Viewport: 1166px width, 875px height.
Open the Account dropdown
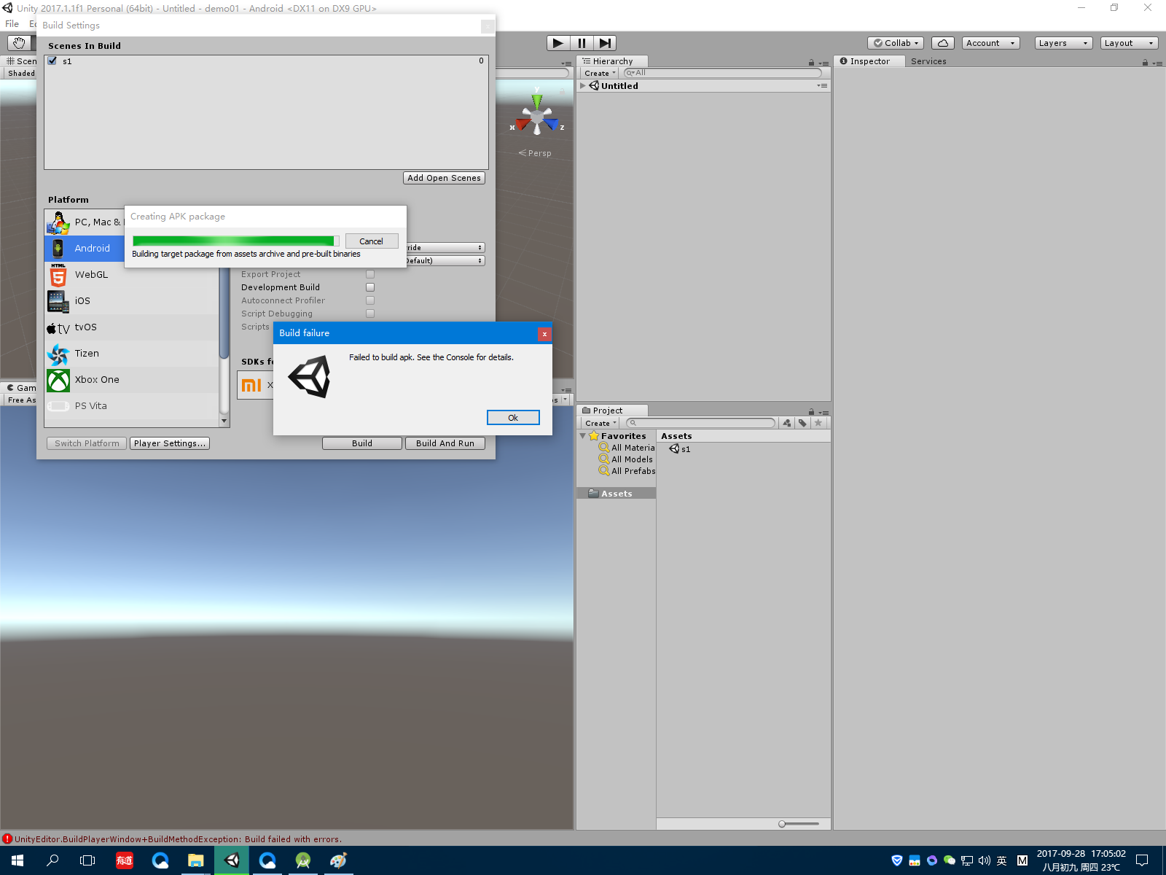pos(991,43)
